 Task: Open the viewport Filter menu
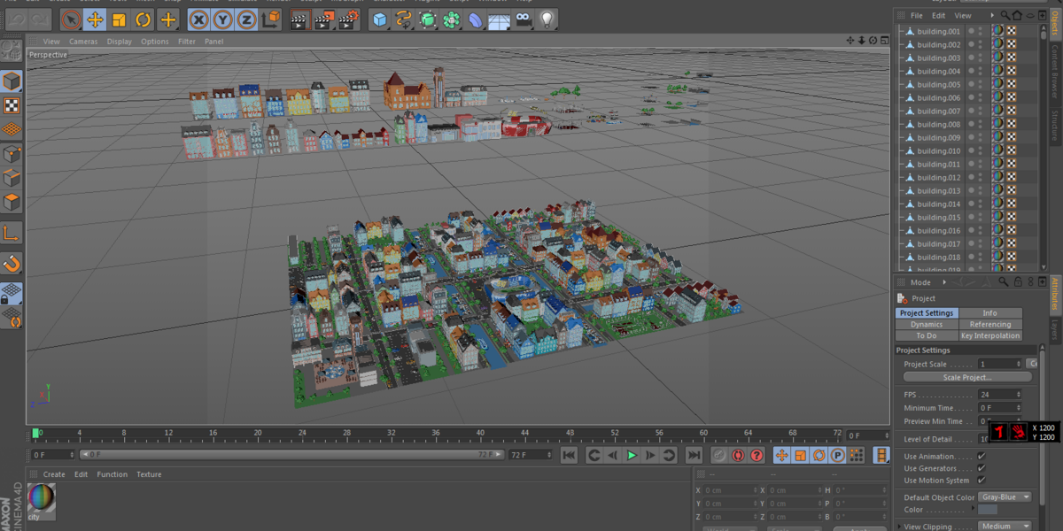click(x=187, y=42)
